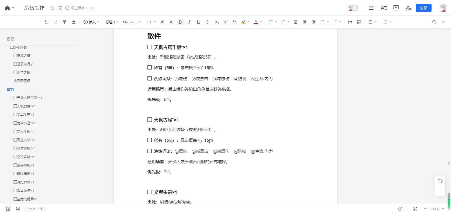The image size is (451, 213).
Task: Star this document as favorite
Action: pos(52,8)
